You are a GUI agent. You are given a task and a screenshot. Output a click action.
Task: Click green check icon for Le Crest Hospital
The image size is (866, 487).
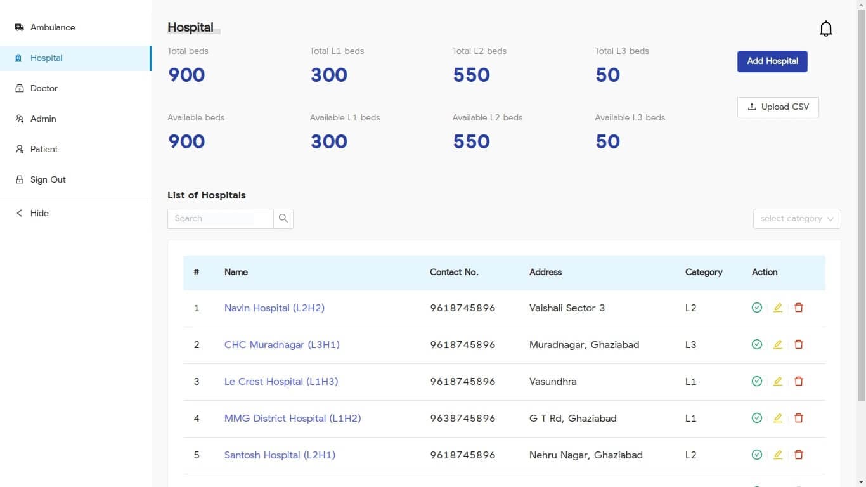[x=756, y=381]
